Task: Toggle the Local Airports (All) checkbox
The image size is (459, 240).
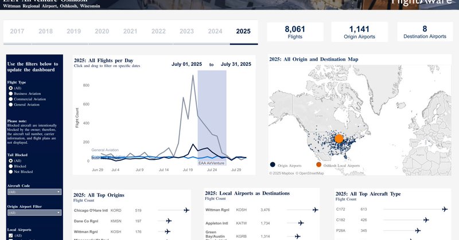Action: click(10, 235)
